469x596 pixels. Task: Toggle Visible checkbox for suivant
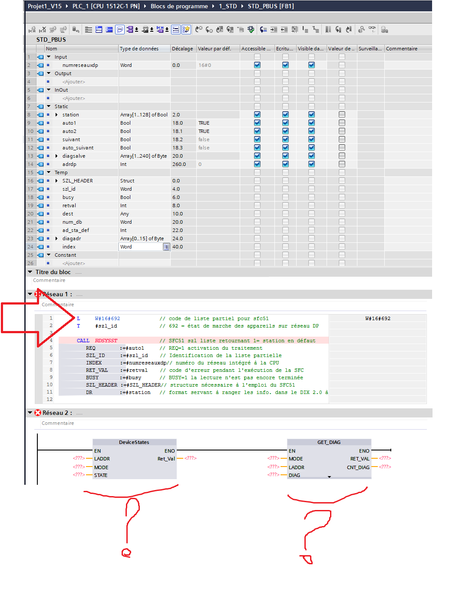311,139
